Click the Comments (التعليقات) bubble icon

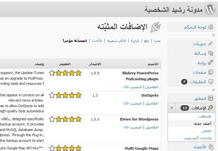coord(210,82)
